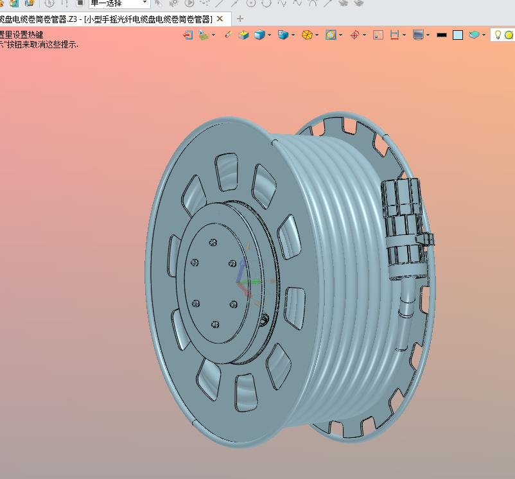This screenshot has width=515, height=479.
Task: Toggle the light bulb icon
Action: 498,35
